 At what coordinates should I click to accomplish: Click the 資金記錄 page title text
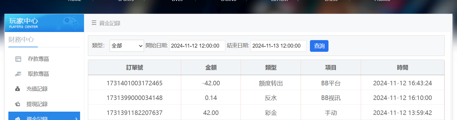[110, 23]
